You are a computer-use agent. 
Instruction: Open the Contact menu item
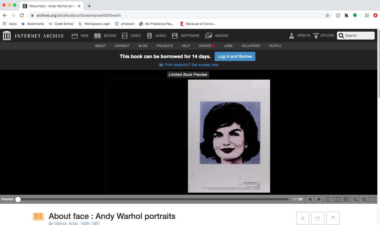click(x=122, y=46)
